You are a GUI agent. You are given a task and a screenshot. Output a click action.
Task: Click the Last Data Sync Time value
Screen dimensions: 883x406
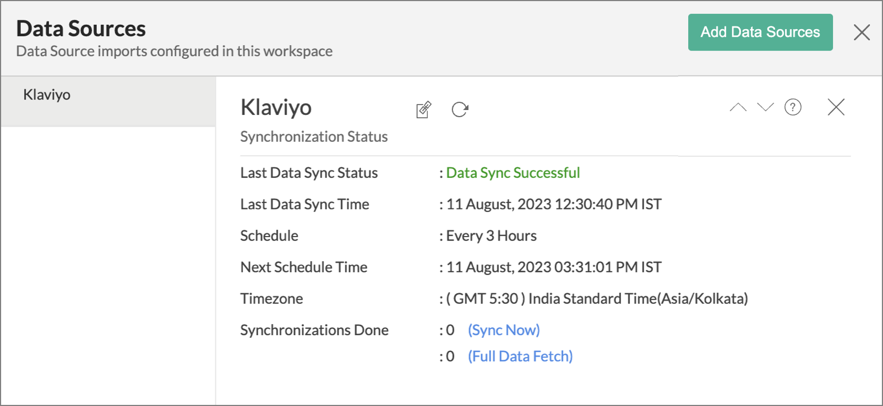click(554, 205)
